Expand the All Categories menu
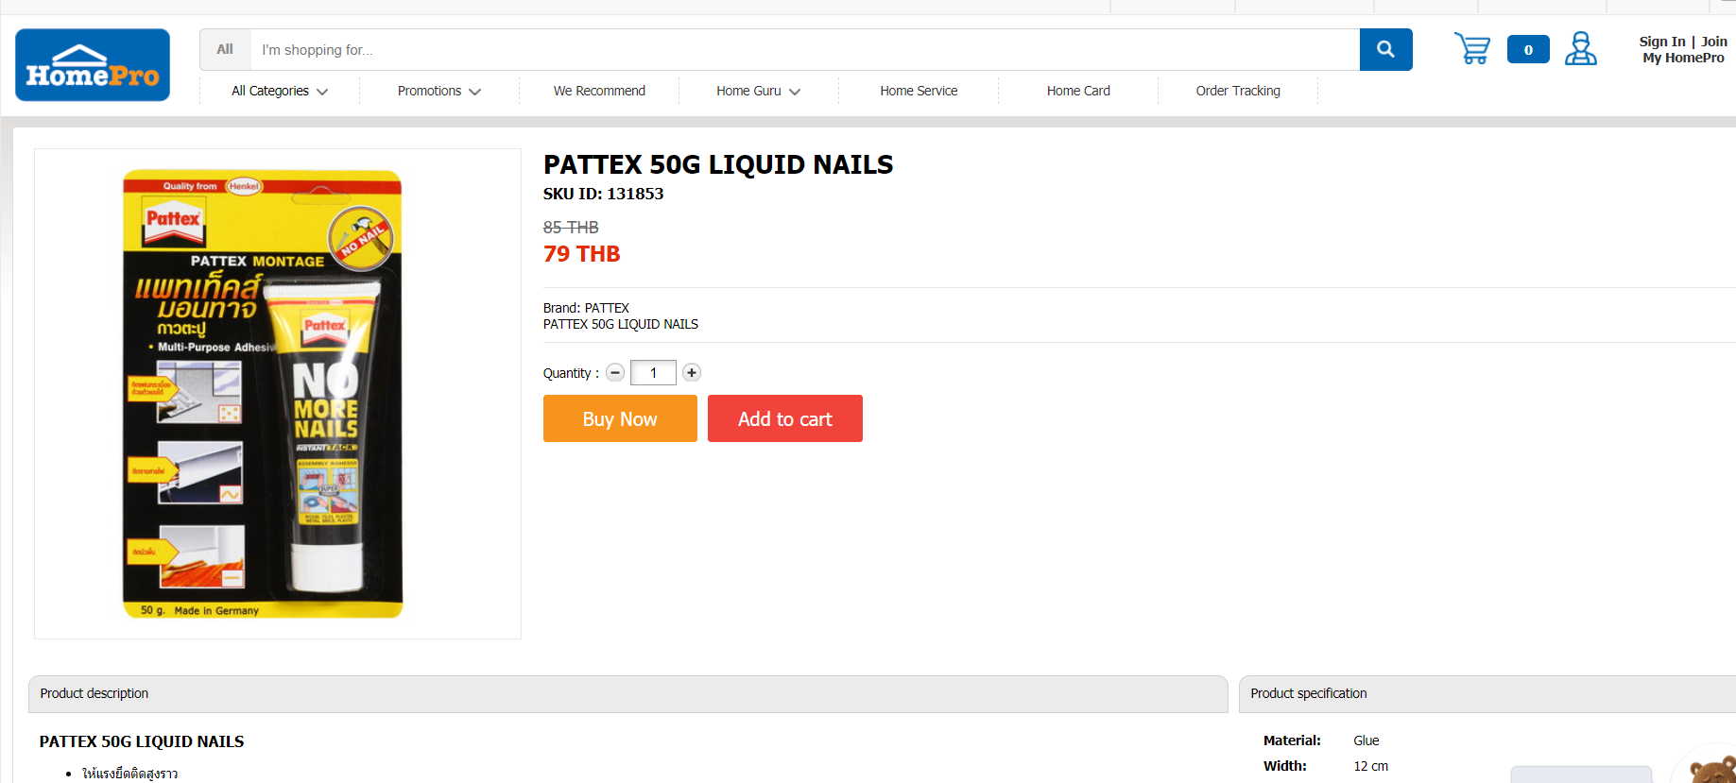The image size is (1736, 783). click(x=280, y=91)
